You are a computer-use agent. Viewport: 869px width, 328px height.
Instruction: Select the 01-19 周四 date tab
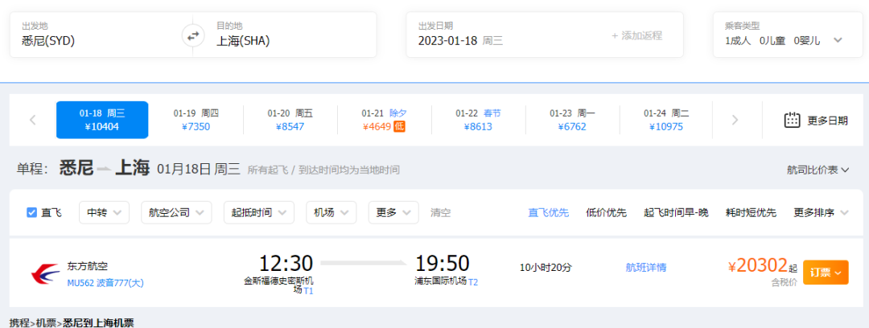click(x=196, y=120)
